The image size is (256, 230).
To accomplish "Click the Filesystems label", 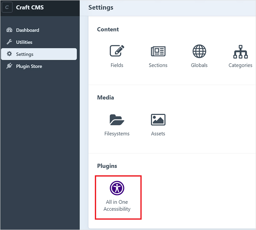I will point(117,134).
